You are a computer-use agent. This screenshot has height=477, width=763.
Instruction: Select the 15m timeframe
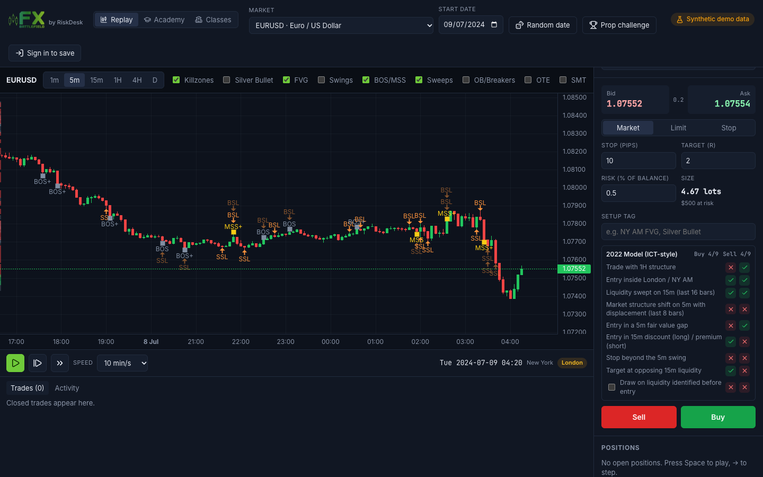coord(96,80)
